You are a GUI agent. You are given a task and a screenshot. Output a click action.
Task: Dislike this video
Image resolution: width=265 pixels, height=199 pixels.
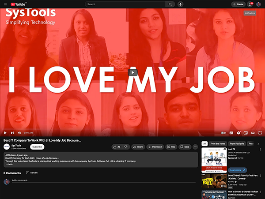tap(126, 147)
